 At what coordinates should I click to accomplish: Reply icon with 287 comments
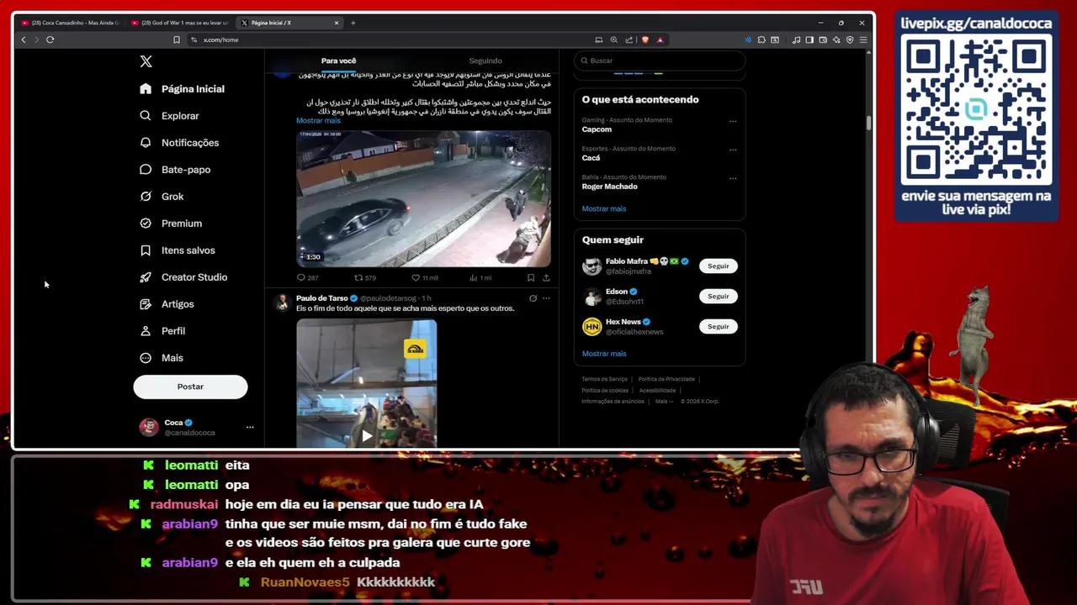tap(301, 277)
